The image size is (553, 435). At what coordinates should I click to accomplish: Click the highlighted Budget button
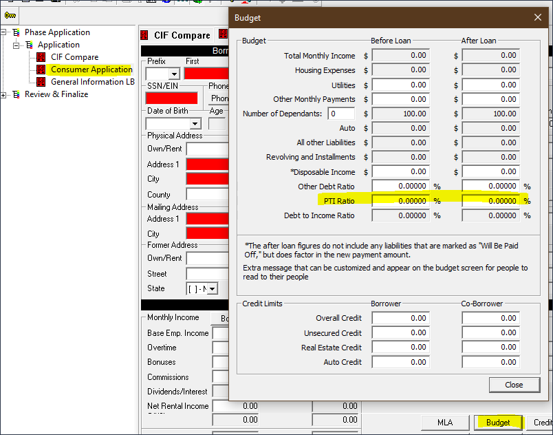click(498, 423)
